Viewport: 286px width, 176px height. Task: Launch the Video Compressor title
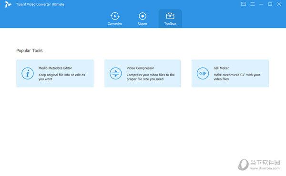140,68
